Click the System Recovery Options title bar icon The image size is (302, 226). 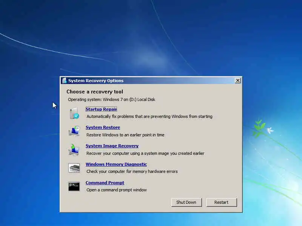tap(64, 81)
